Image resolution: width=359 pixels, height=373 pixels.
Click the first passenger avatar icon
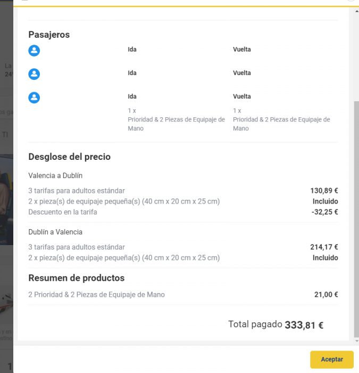(34, 51)
